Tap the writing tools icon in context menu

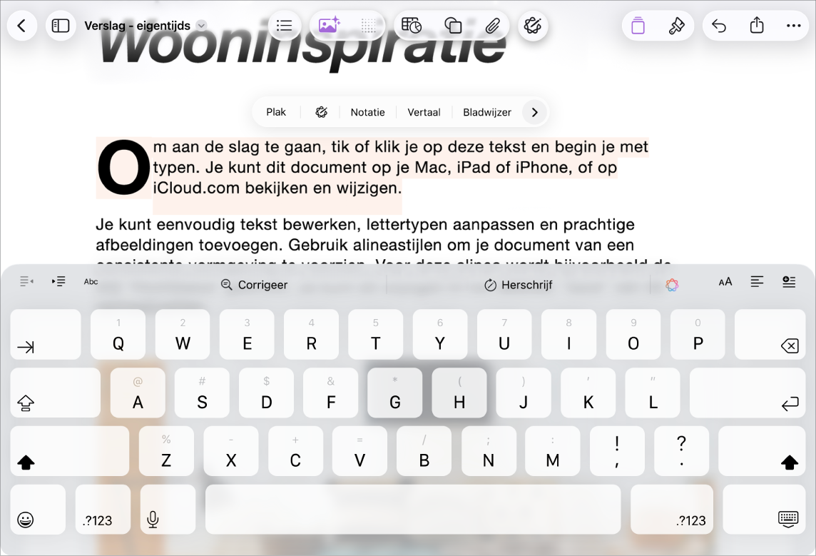pyautogui.click(x=322, y=112)
